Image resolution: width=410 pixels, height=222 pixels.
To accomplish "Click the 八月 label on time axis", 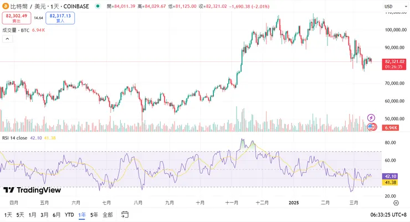I will pos(138,203).
